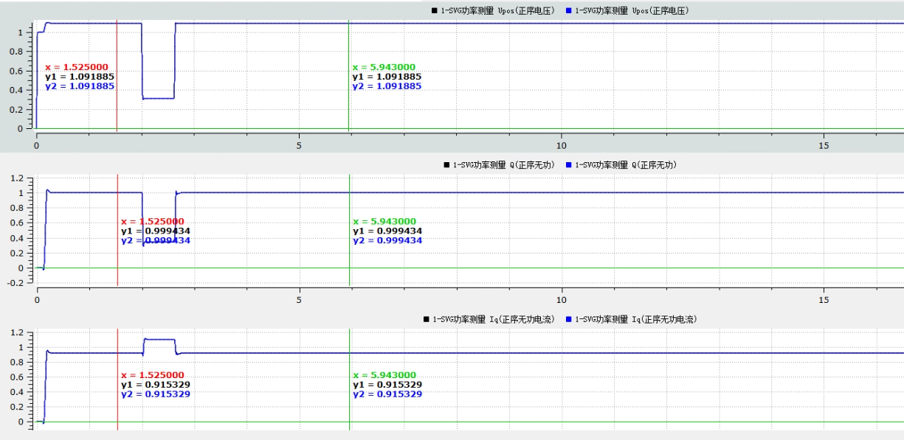Toggle the blue Iq(正序无功电流) legend marker
This screenshot has height=440, width=904.
tap(568, 319)
